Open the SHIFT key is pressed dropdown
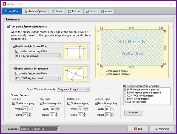 (38, 56)
